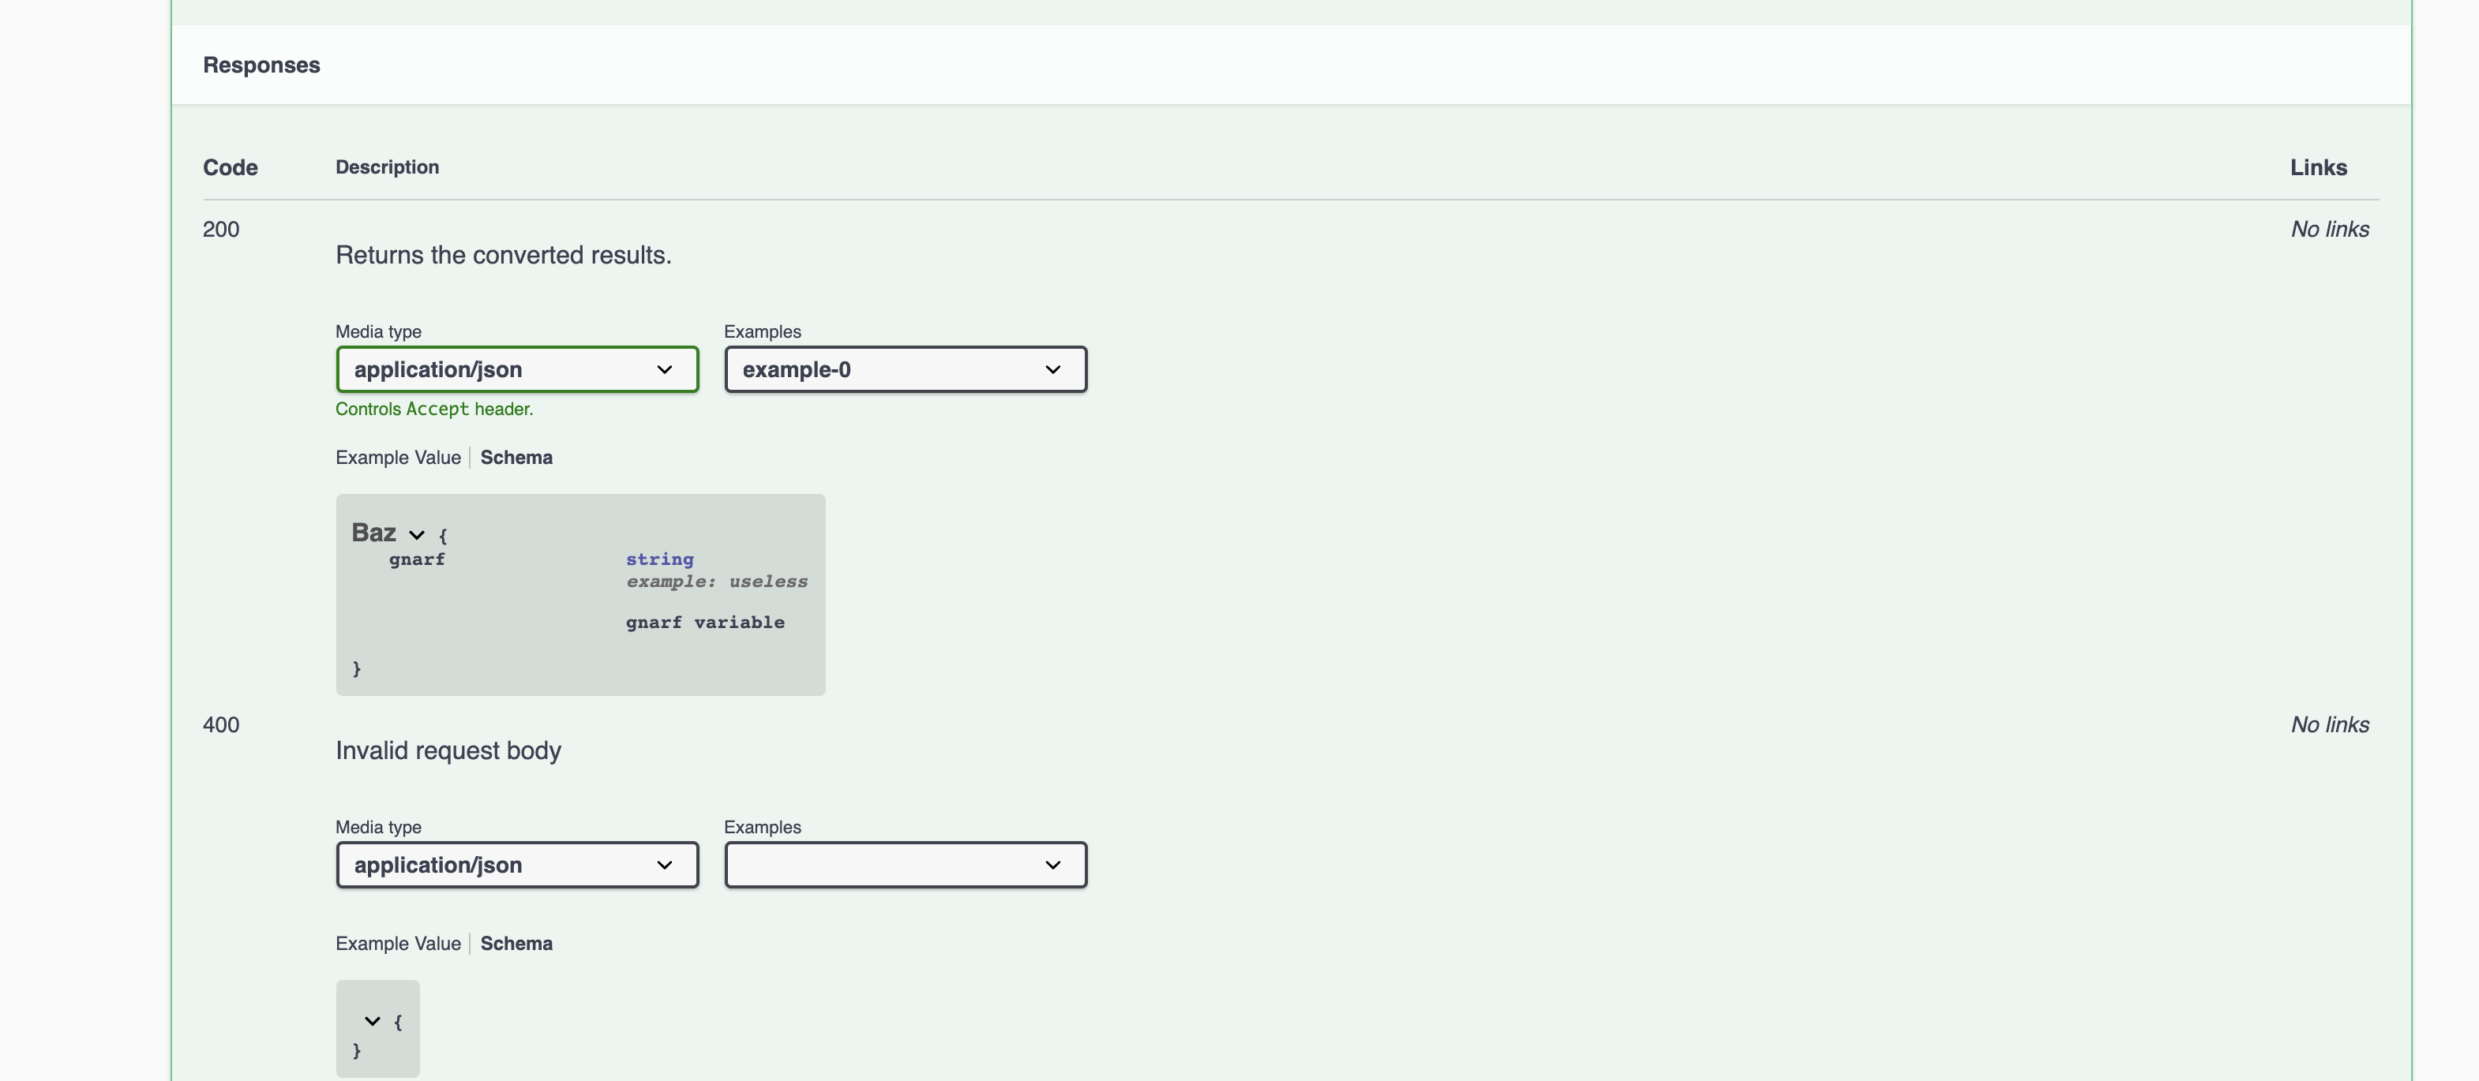Image resolution: width=2479 pixels, height=1081 pixels.
Task: Click the 400 response code
Action: click(221, 724)
